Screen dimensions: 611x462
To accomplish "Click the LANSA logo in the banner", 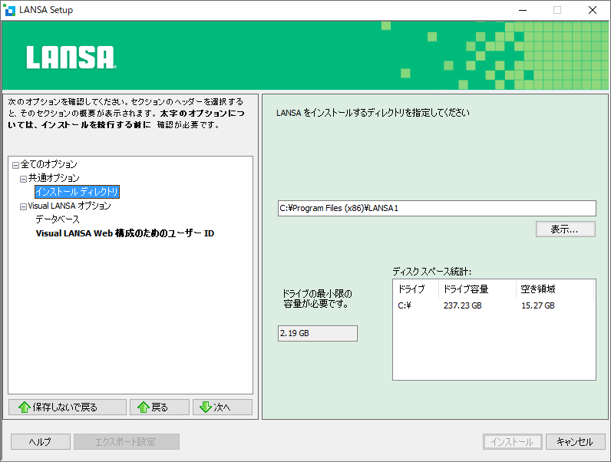I will coord(71,58).
